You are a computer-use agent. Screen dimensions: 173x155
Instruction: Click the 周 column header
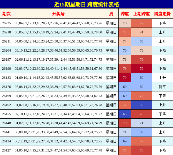point(111,14)
